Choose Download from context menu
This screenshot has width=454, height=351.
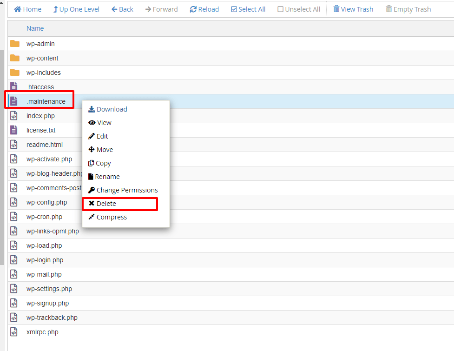pyautogui.click(x=108, y=109)
